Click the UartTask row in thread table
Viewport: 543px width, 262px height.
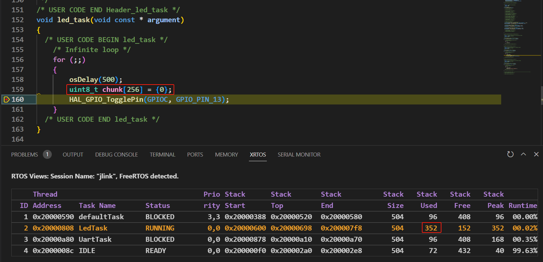tap(274, 239)
